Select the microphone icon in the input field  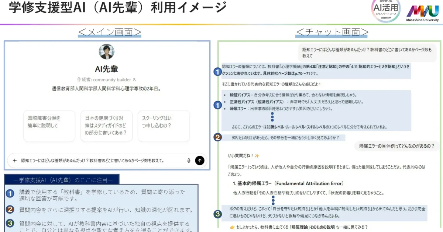coord(188,161)
